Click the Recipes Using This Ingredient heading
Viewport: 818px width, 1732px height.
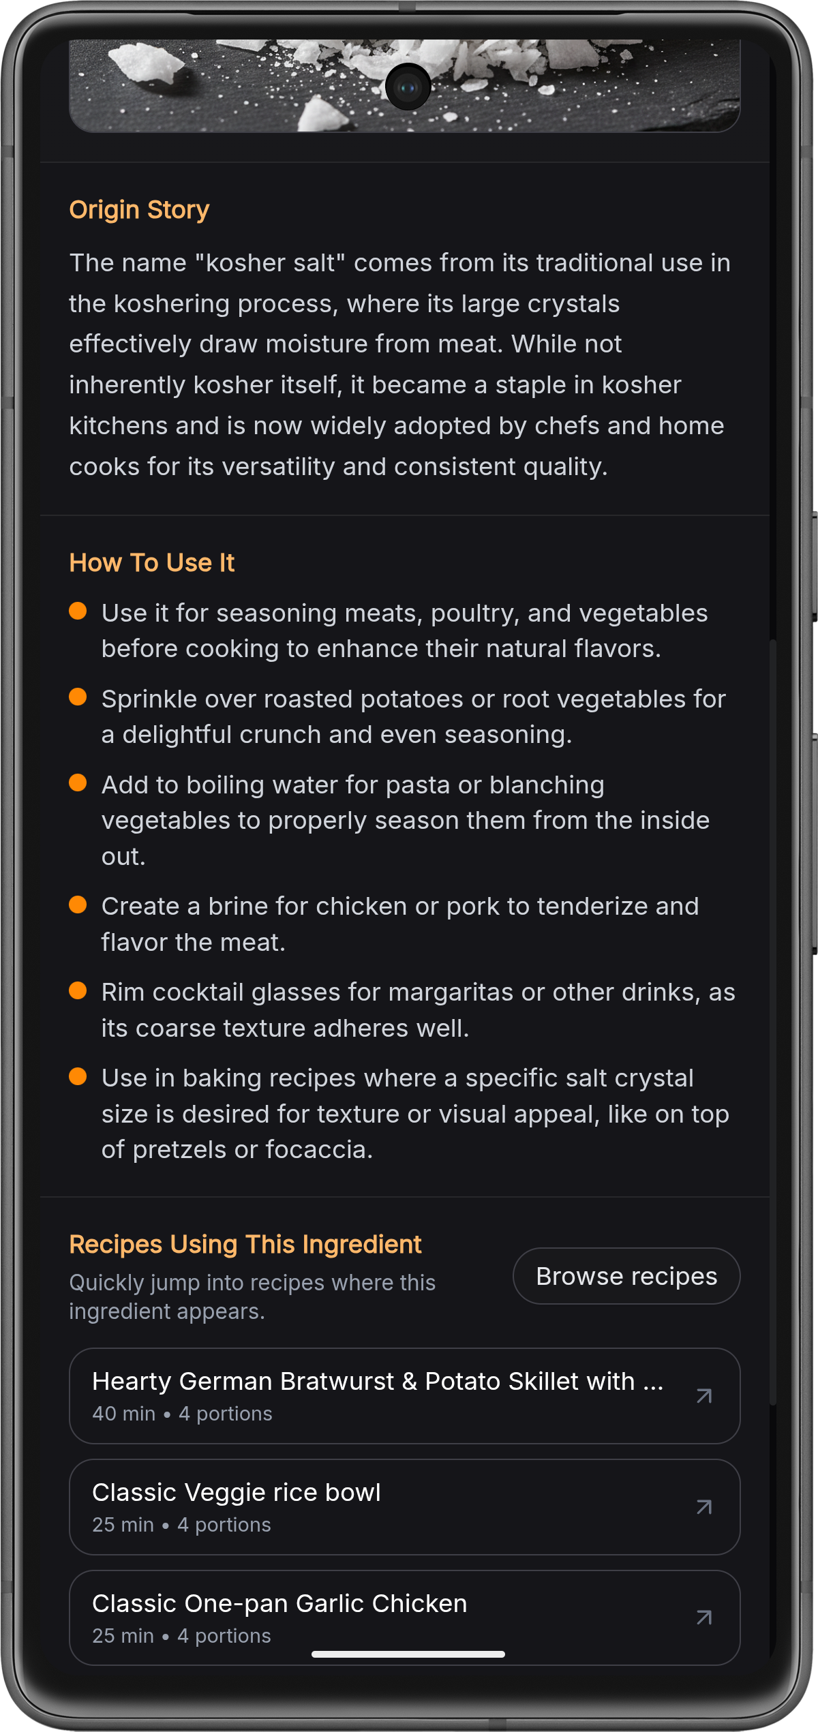245,1244
